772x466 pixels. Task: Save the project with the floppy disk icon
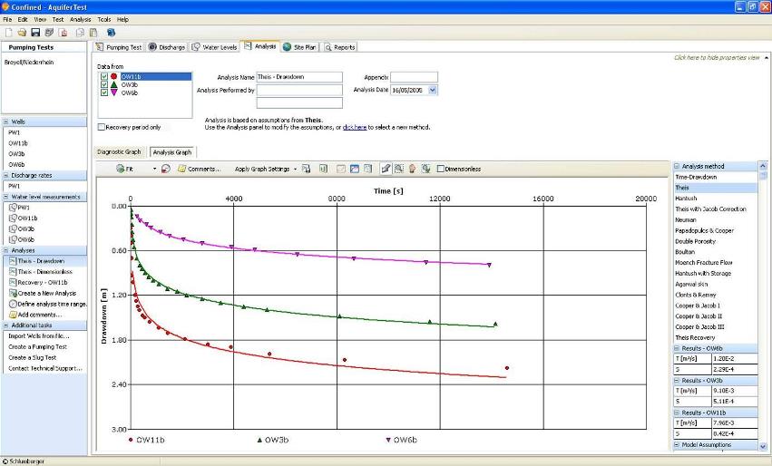tap(35, 33)
